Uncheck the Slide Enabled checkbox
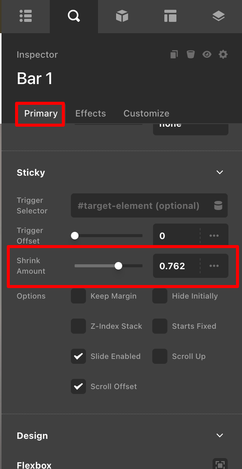 pyautogui.click(x=78, y=356)
